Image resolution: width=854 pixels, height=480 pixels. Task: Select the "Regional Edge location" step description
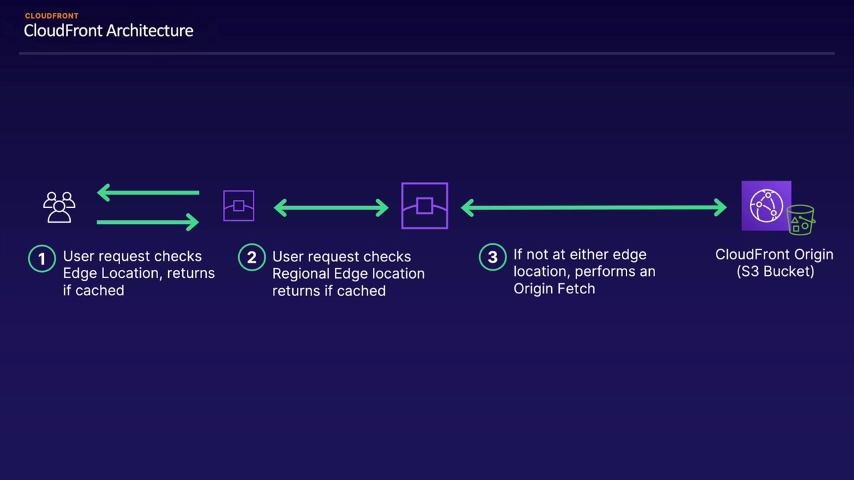[x=348, y=274]
